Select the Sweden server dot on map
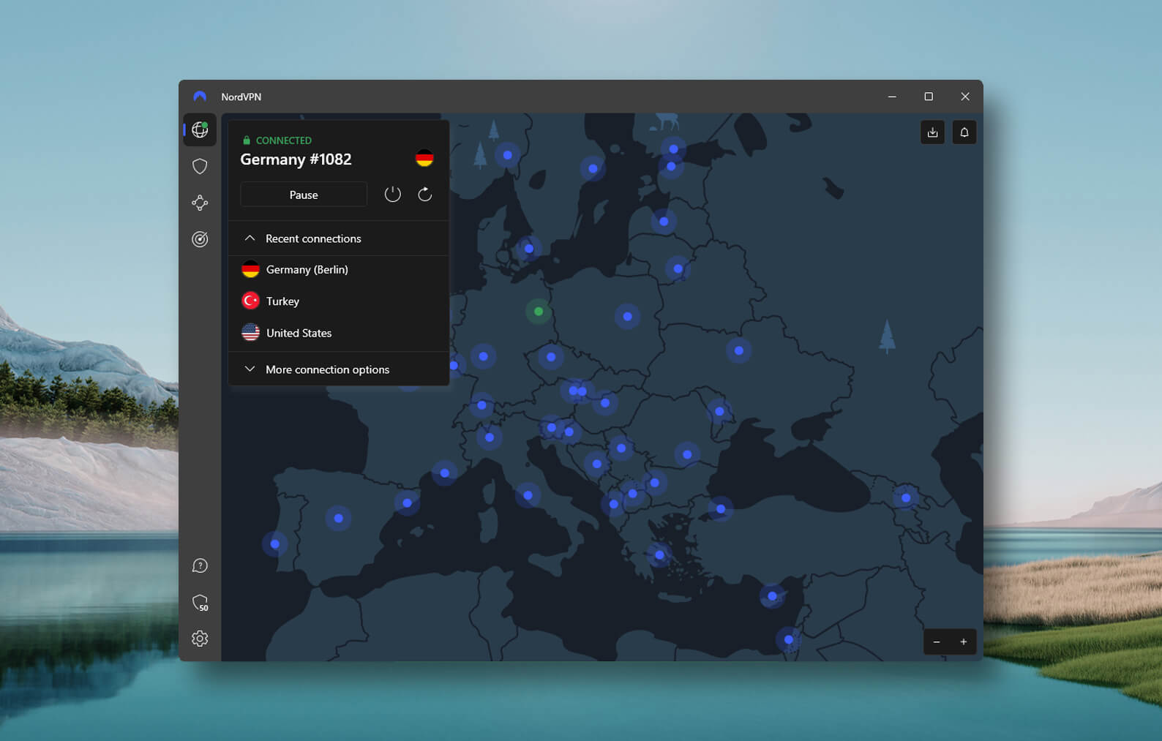This screenshot has width=1162, height=741. coord(593,169)
